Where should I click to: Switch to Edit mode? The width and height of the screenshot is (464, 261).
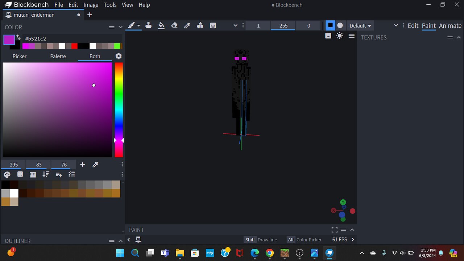(x=413, y=25)
